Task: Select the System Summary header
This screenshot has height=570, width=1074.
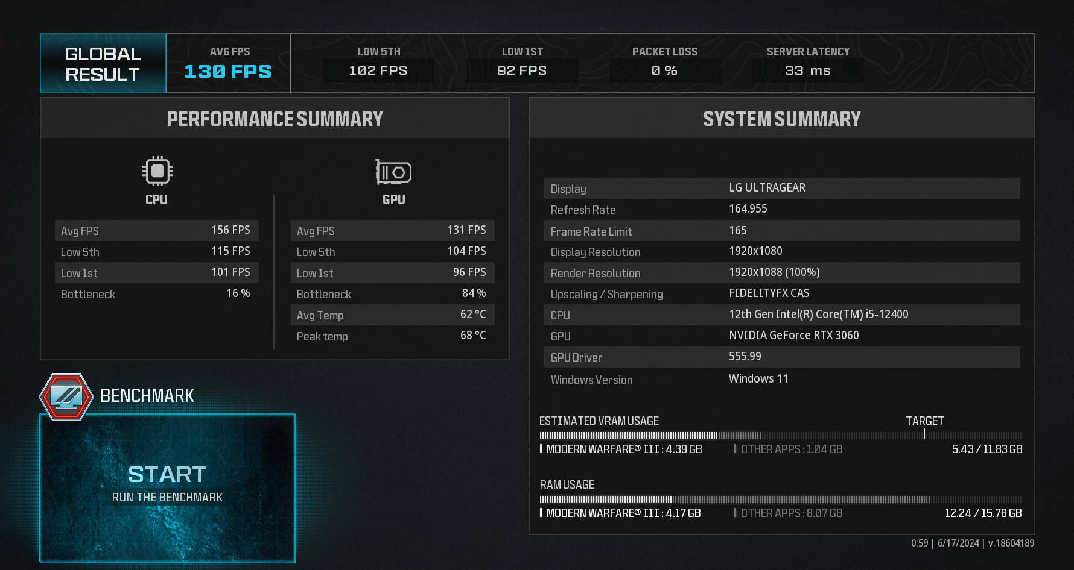Action: (x=782, y=119)
